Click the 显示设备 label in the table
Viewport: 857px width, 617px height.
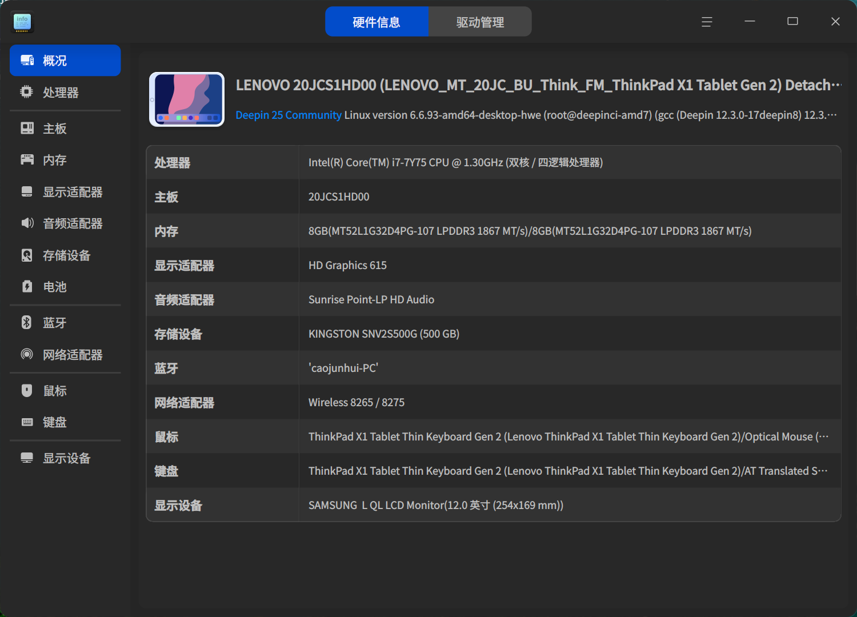(x=178, y=505)
